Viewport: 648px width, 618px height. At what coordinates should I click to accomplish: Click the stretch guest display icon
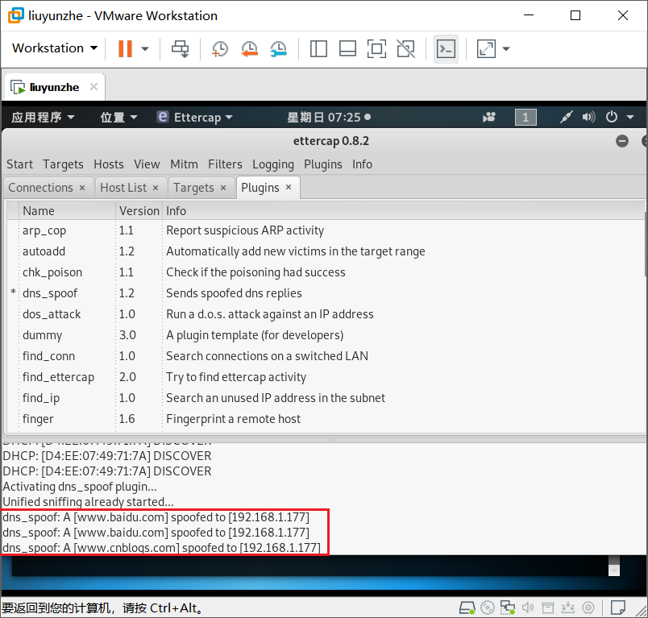(x=486, y=48)
